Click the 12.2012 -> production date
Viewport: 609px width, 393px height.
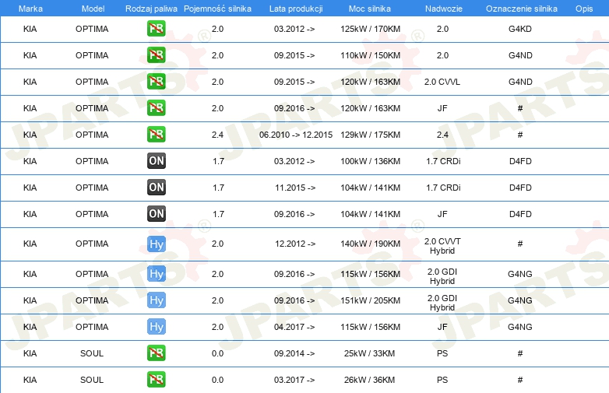[295, 244]
